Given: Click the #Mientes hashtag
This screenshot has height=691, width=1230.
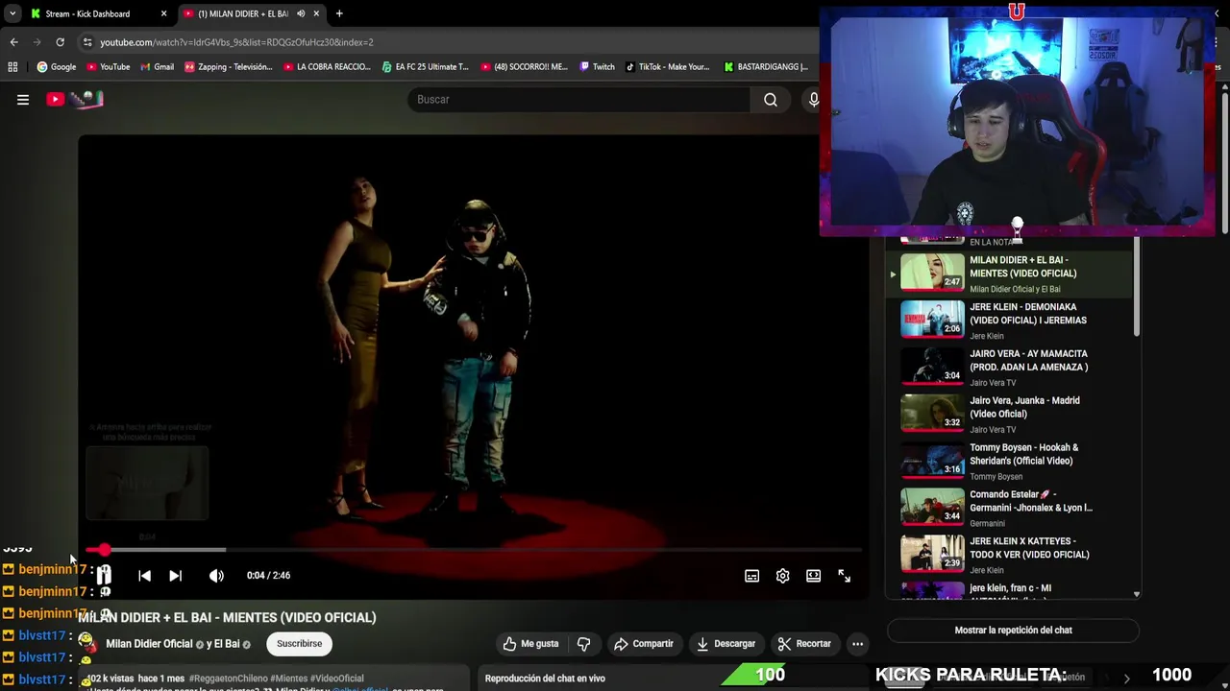Looking at the screenshot, I should coord(290,679).
